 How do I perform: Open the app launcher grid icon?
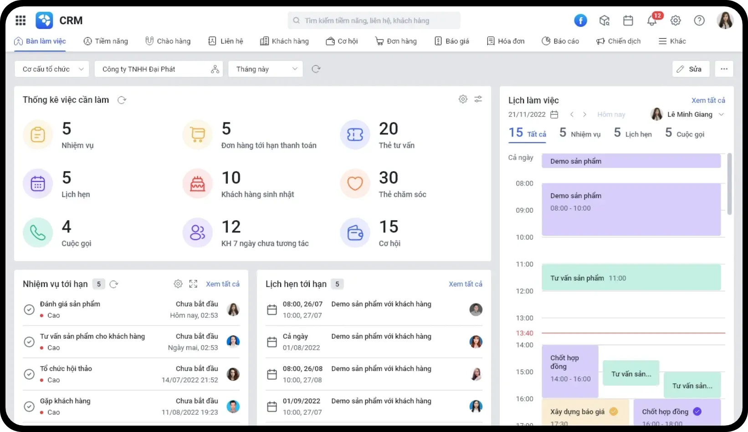20,20
